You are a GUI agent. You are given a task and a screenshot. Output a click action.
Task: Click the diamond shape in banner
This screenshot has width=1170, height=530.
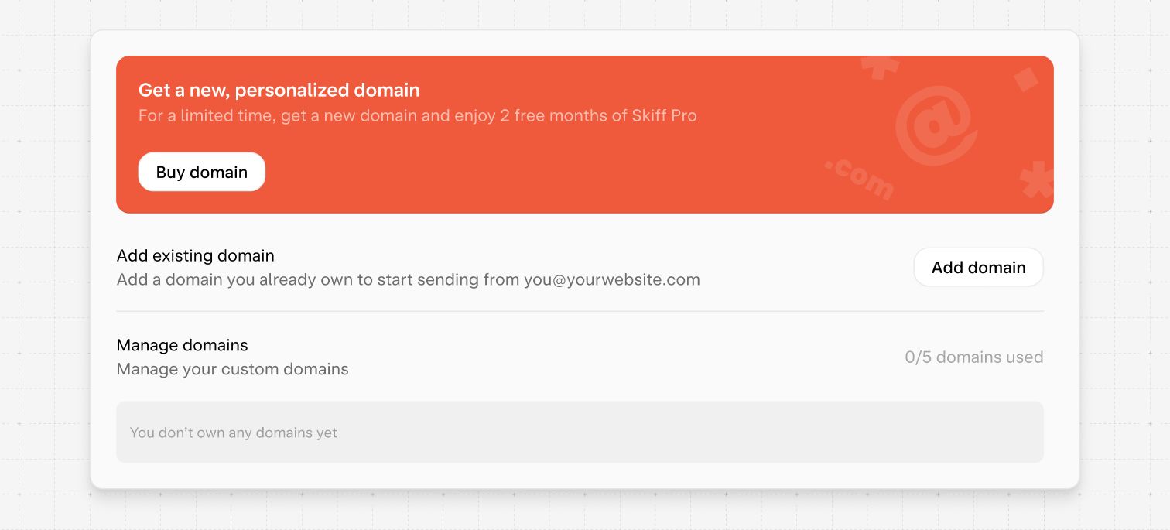click(1025, 79)
